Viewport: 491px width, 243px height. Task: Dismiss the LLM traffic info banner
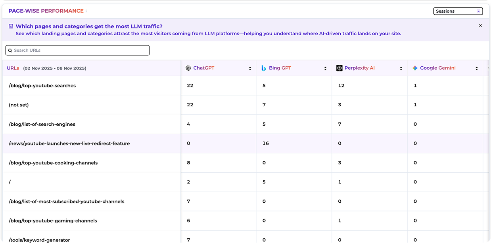click(x=480, y=26)
